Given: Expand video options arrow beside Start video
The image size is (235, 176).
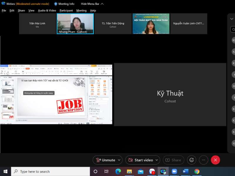Looking at the screenshot, I should (x=157, y=160).
